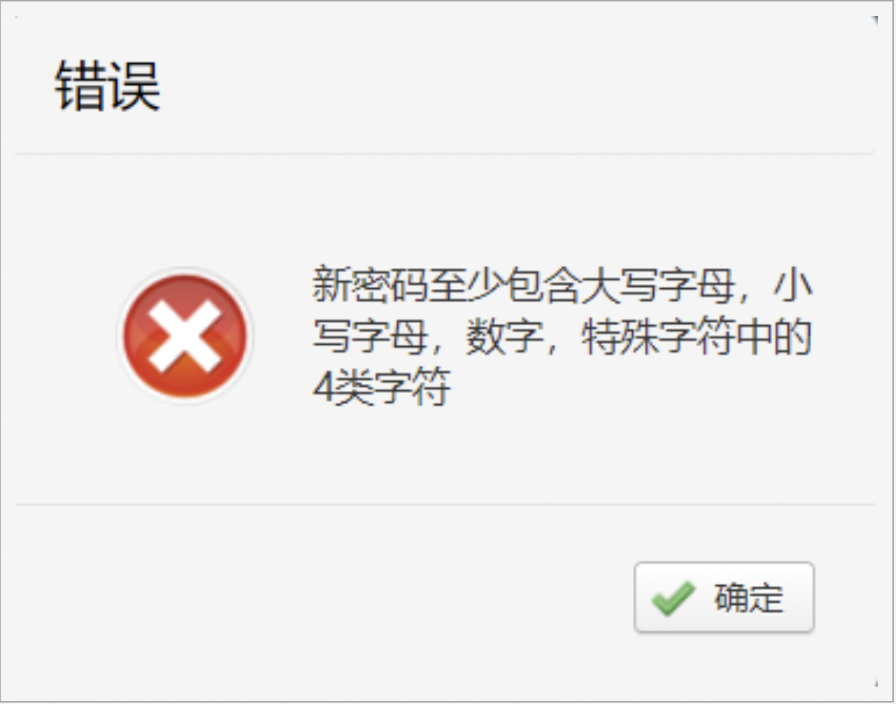
Task: Click the separator line above the 确定 button
Action: [445, 504]
